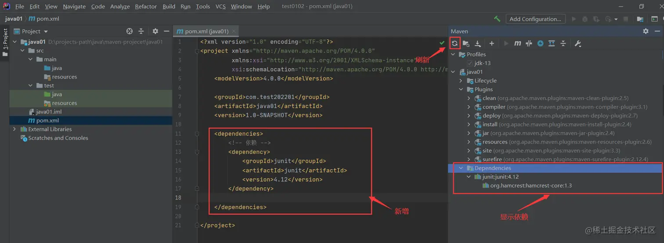Collapse the junit:junit:4.12 dependency node

(469, 177)
